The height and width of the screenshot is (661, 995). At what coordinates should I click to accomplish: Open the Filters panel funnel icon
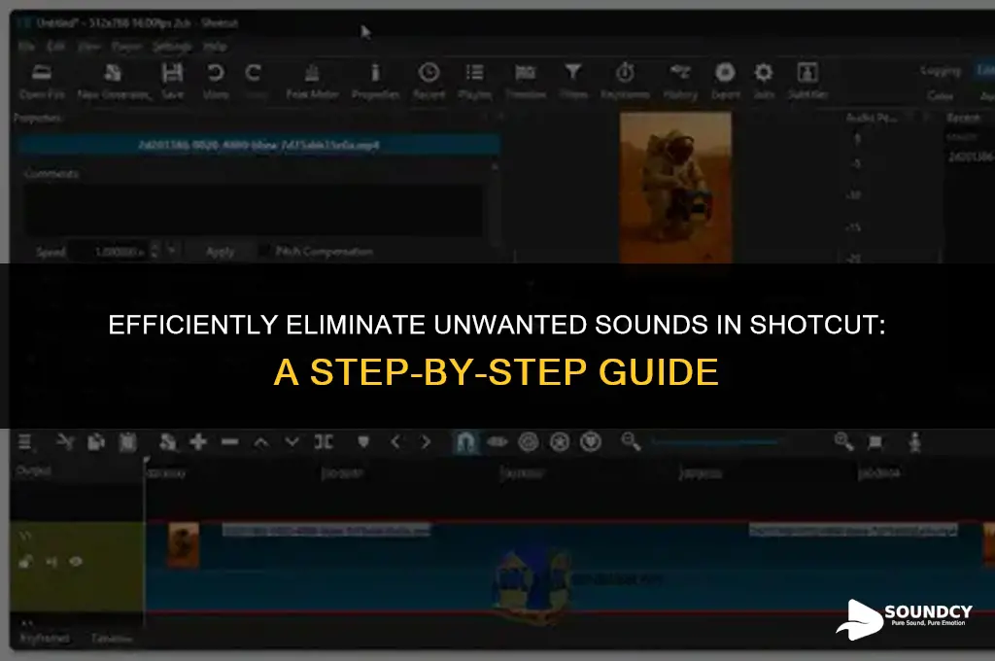click(x=573, y=72)
